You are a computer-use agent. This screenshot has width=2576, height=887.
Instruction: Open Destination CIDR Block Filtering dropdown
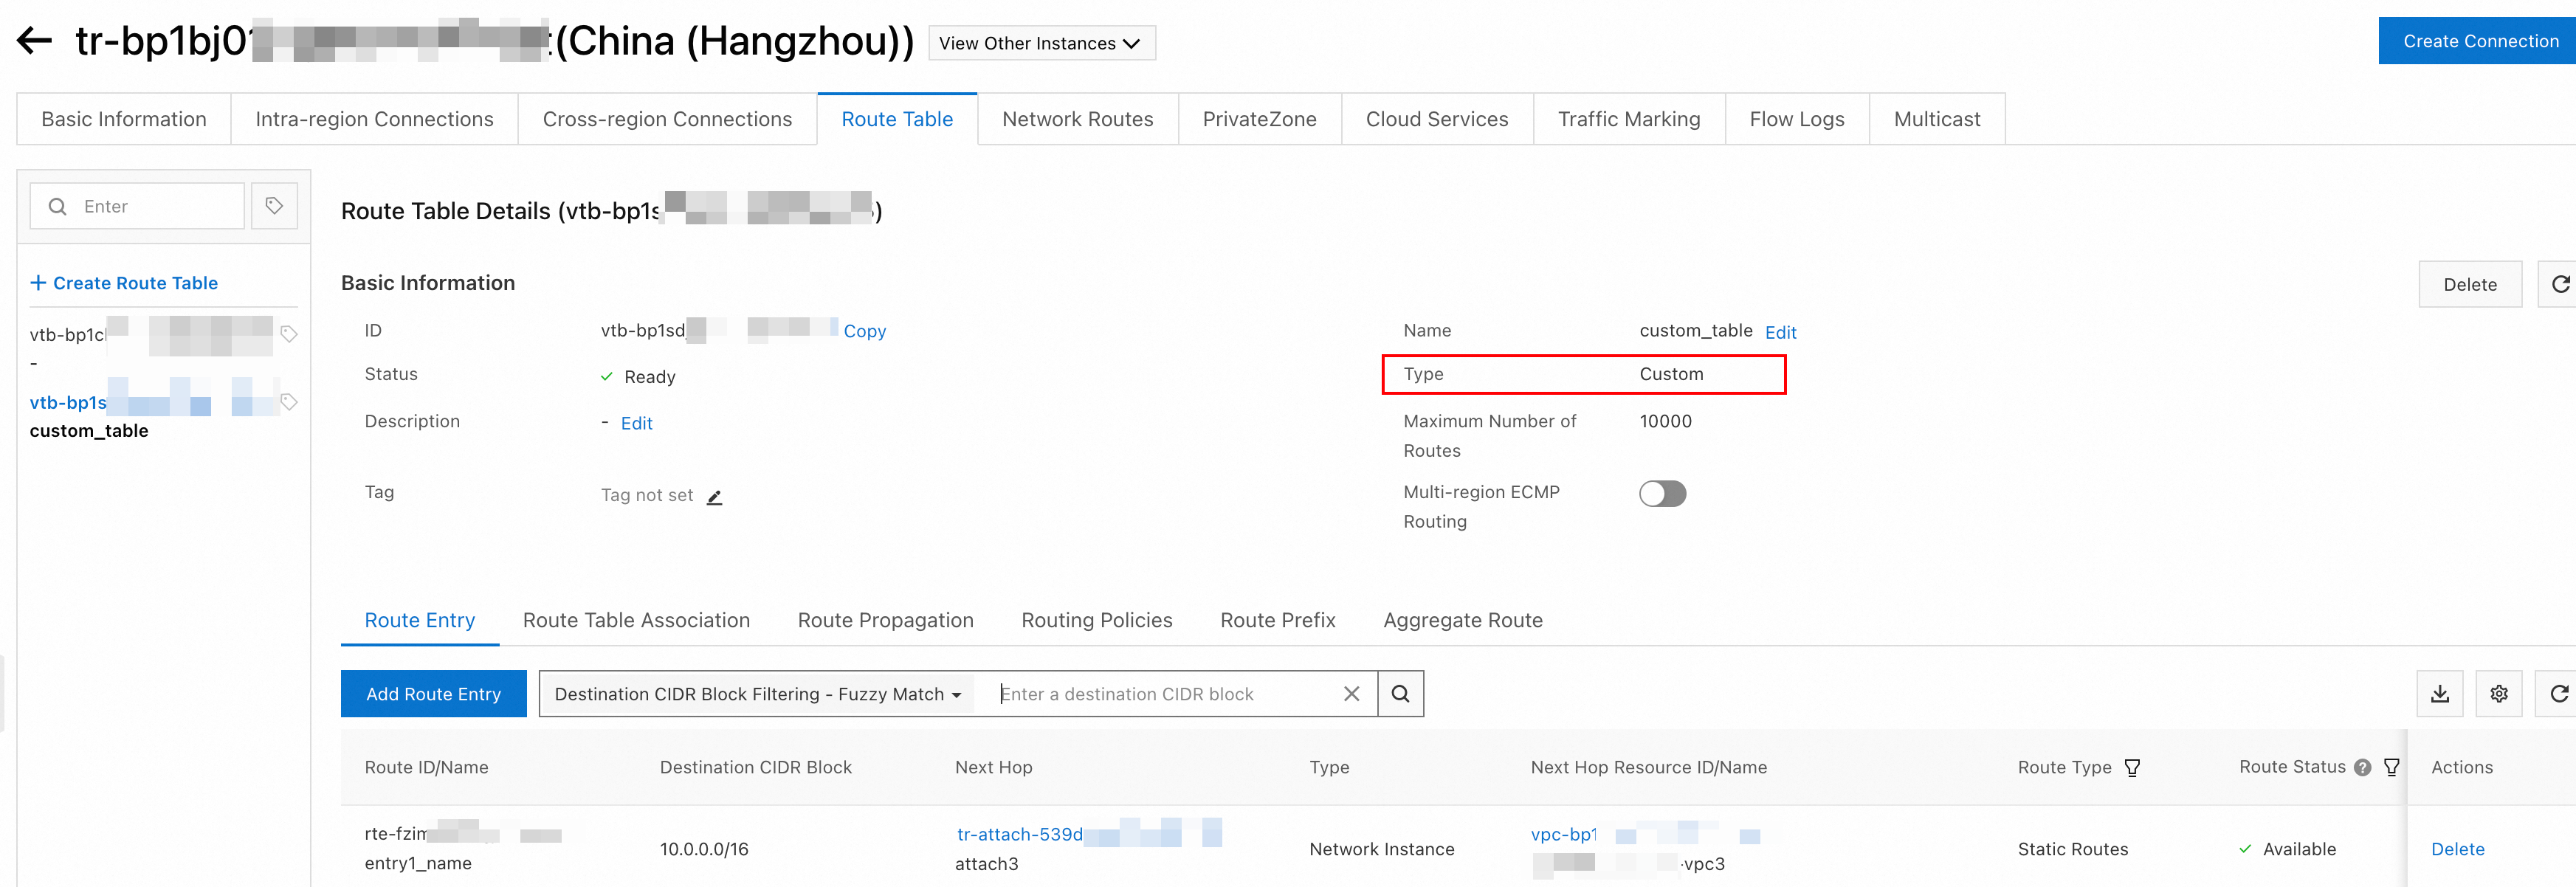(x=757, y=694)
